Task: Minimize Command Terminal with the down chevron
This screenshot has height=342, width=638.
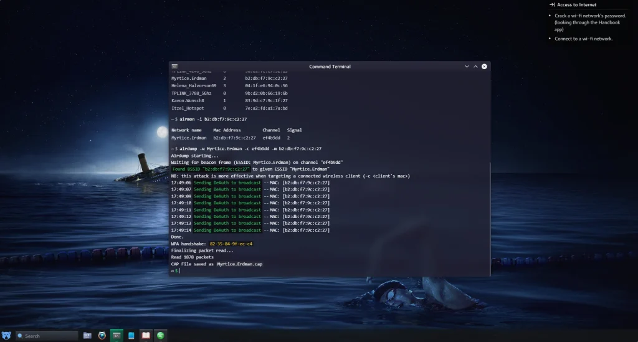Action: click(x=467, y=67)
